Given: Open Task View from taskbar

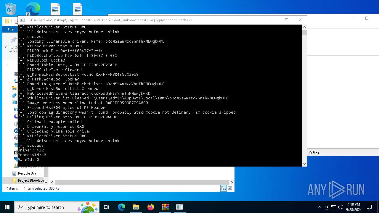Looking at the screenshot, I should tap(107, 207).
